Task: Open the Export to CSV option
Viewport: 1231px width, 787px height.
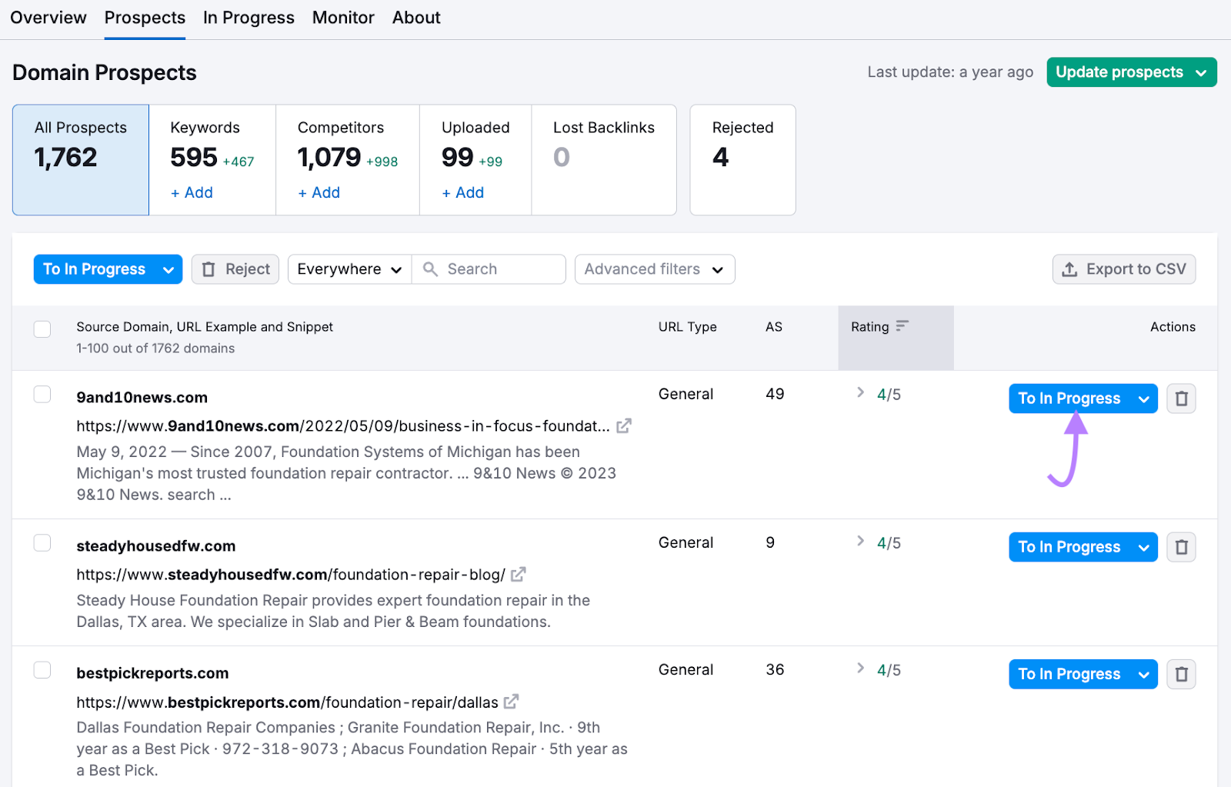Action: pos(1124,268)
